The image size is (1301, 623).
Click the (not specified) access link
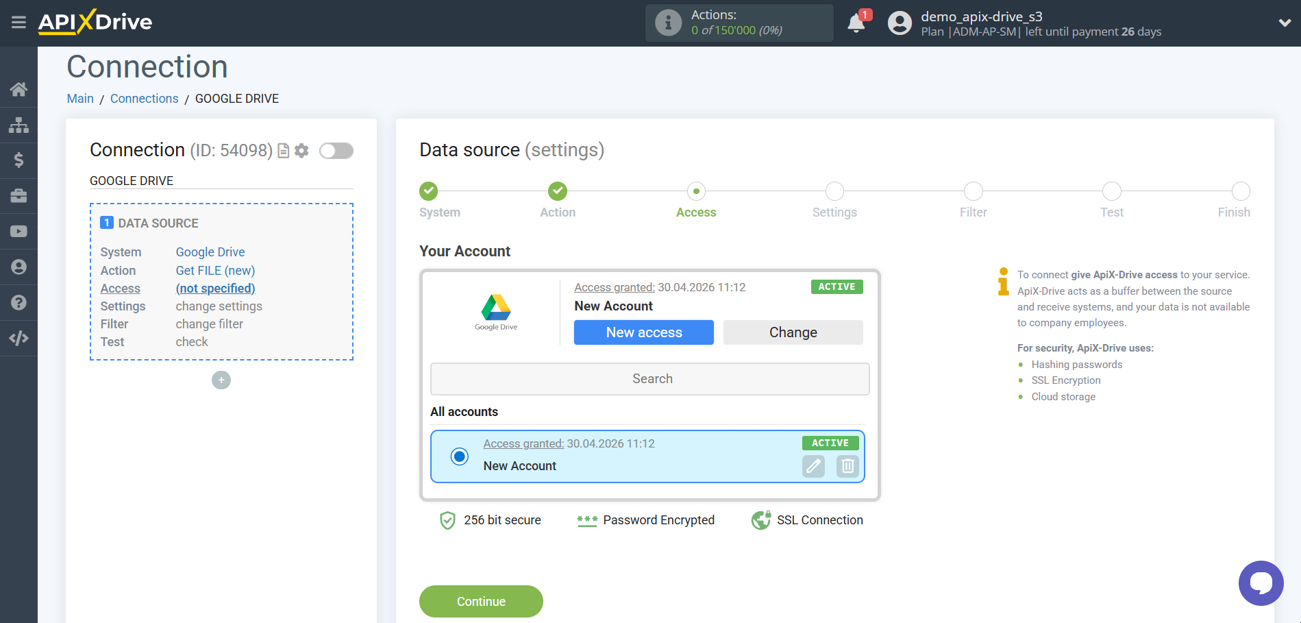click(x=215, y=289)
